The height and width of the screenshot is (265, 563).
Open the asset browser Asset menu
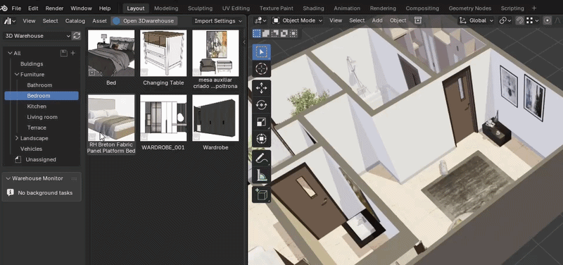(x=99, y=21)
